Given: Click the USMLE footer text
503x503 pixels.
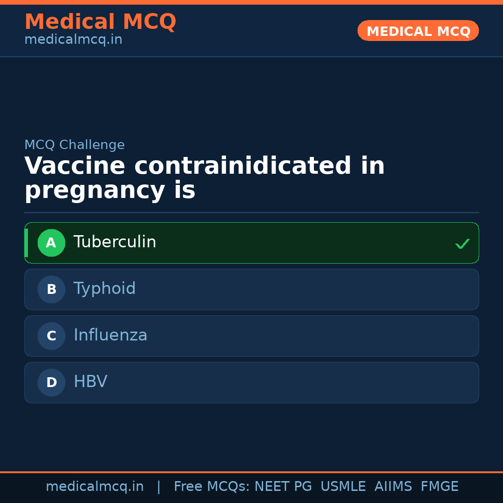Looking at the screenshot, I should 343,487.
